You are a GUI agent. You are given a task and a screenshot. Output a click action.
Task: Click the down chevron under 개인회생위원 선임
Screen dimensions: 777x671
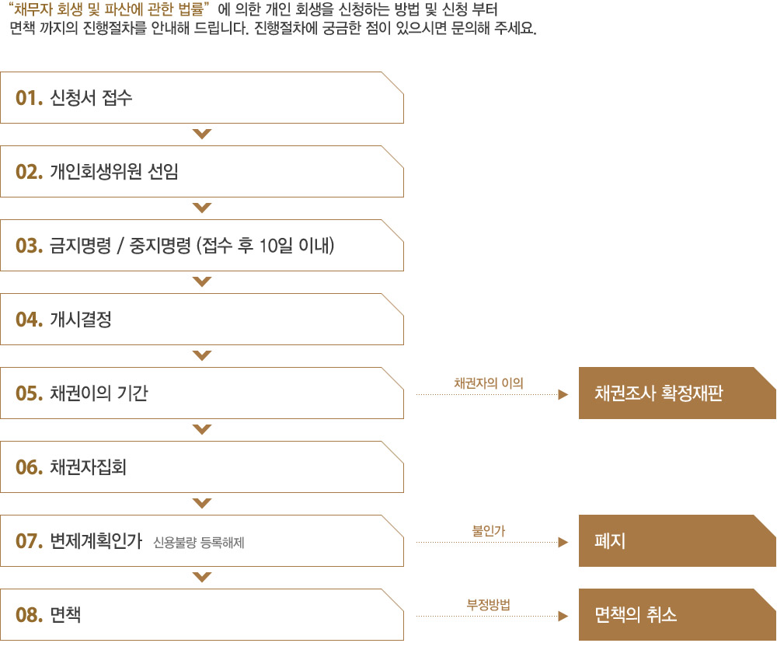point(202,208)
